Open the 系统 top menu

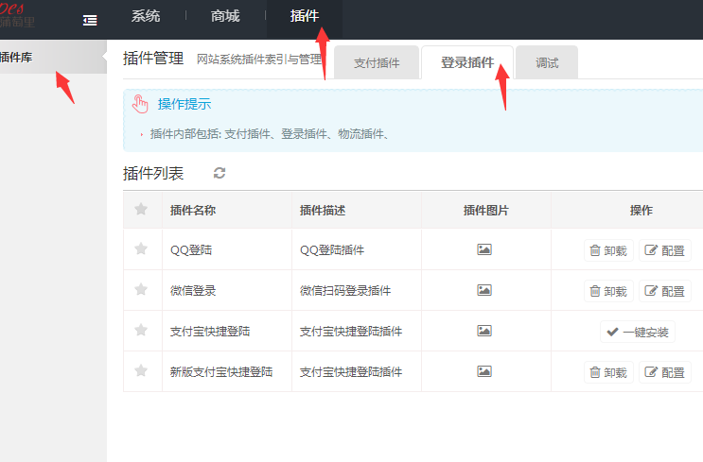146,16
